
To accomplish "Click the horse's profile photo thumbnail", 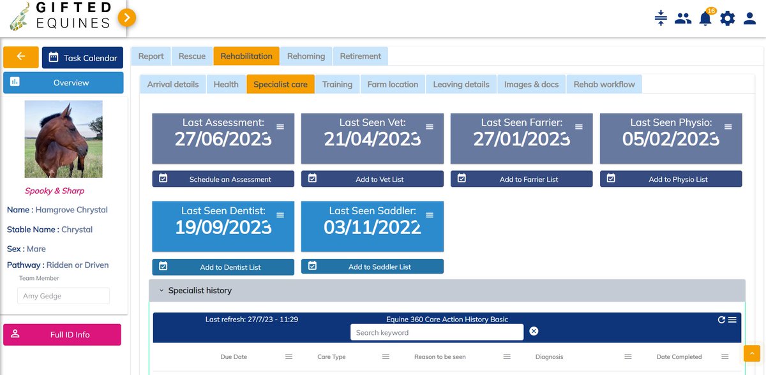I will pyautogui.click(x=63, y=138).
